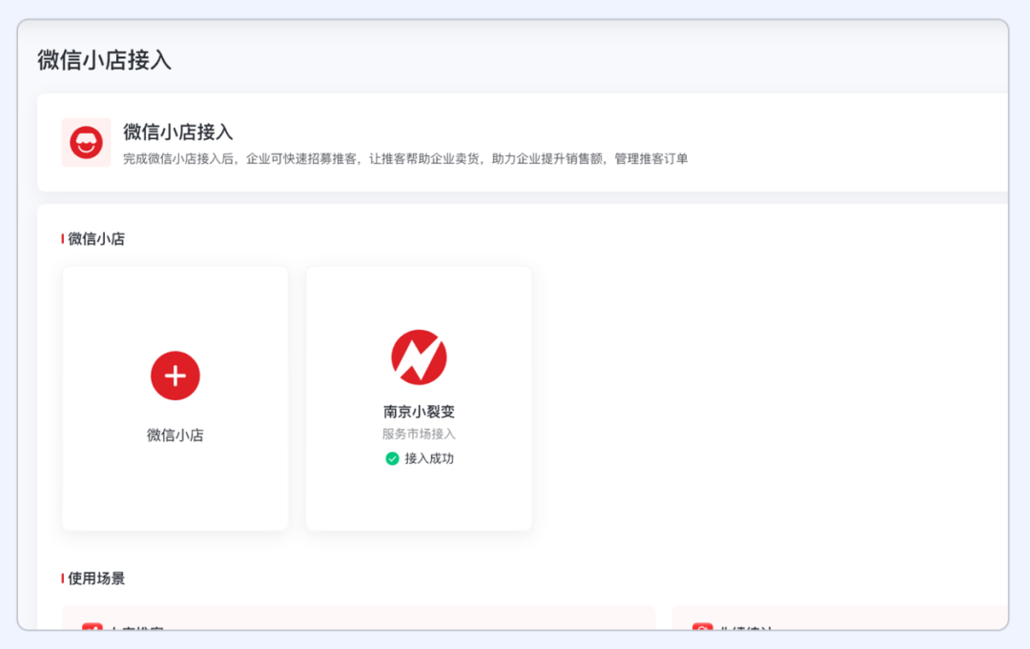Click the 服务市场接入 subtitle text
Image resolution: width=1030 pixels, height=649 pixels.
pos(418,434)
